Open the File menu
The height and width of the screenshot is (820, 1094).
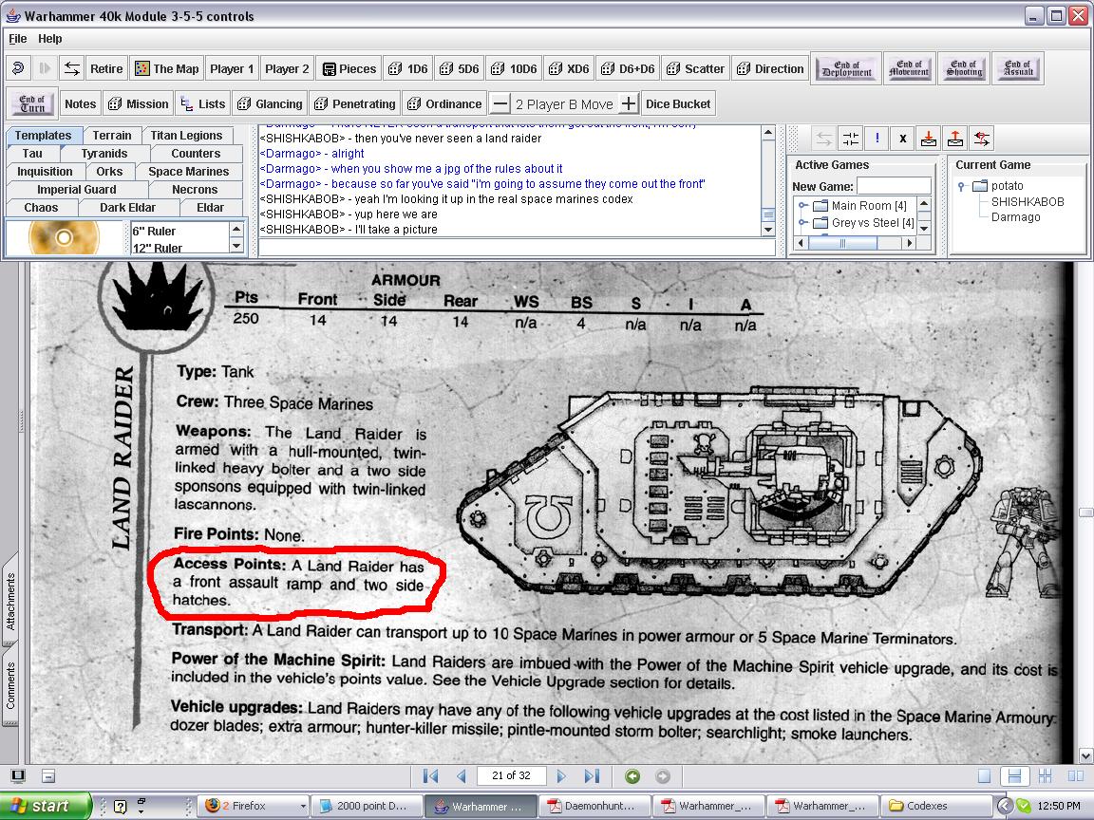(x=17, y=38)
